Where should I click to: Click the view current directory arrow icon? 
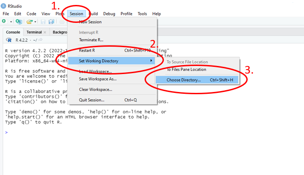[41, 40]
